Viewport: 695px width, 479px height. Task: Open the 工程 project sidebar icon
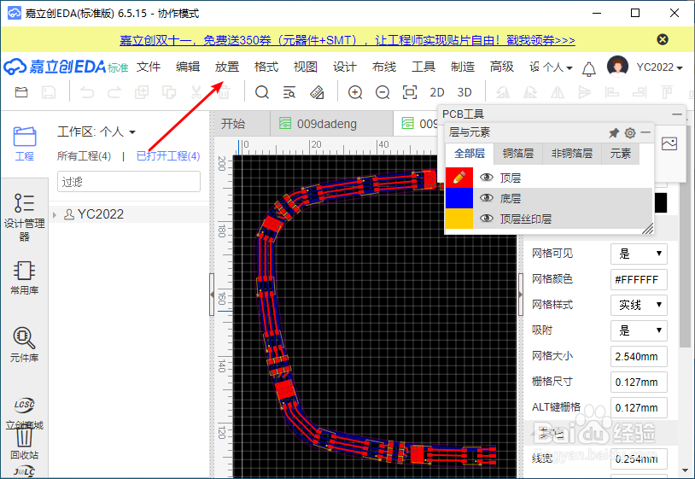pyautogui.click(x=25, y=143)
